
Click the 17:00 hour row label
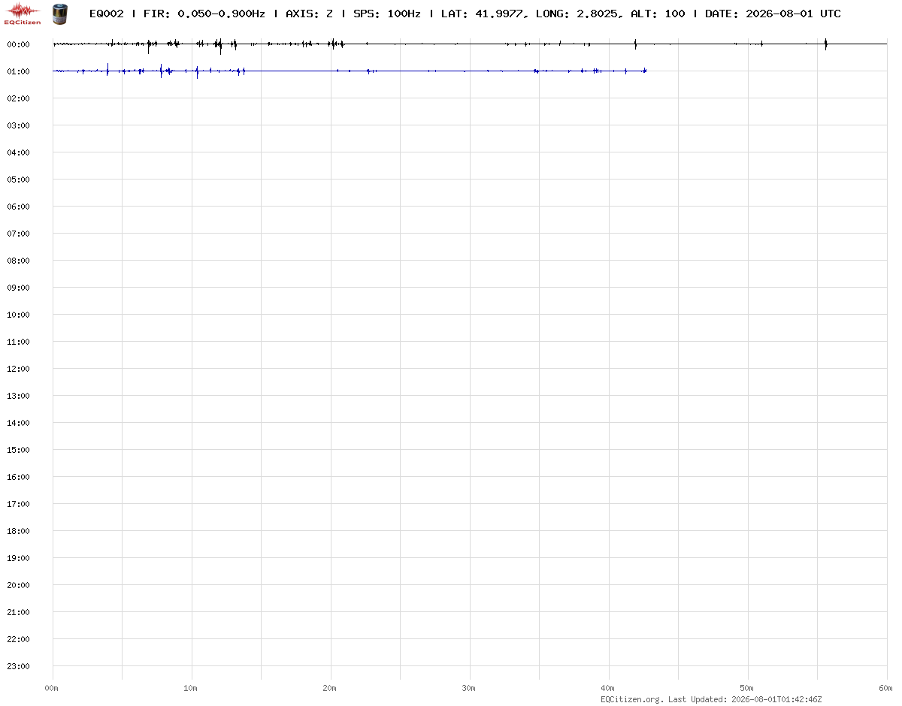tap(18, 504)
